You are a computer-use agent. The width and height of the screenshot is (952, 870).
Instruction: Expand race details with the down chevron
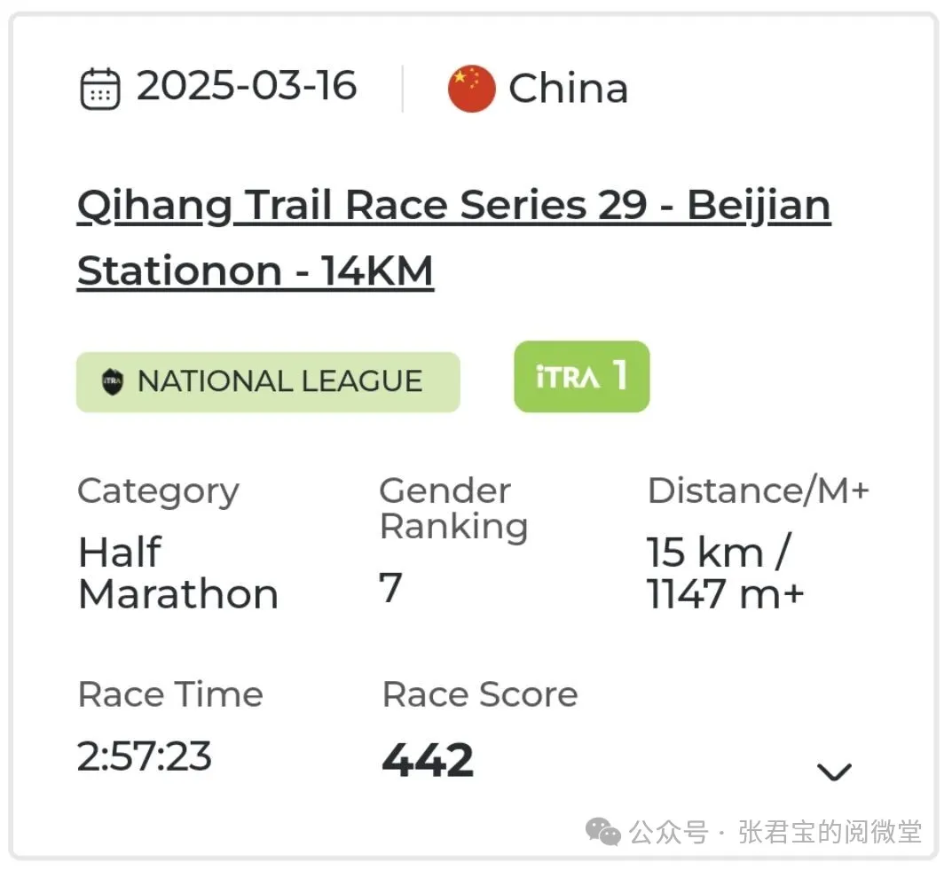(834, 772)
